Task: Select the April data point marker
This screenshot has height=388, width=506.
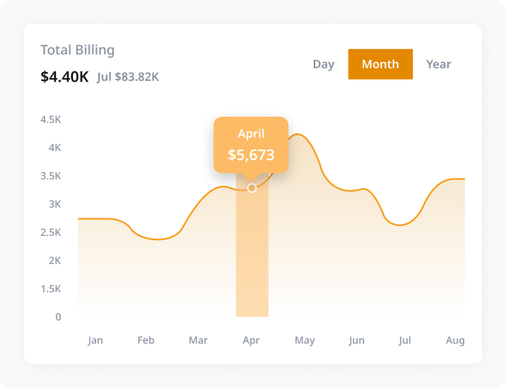Action: [x=252, y=187]
